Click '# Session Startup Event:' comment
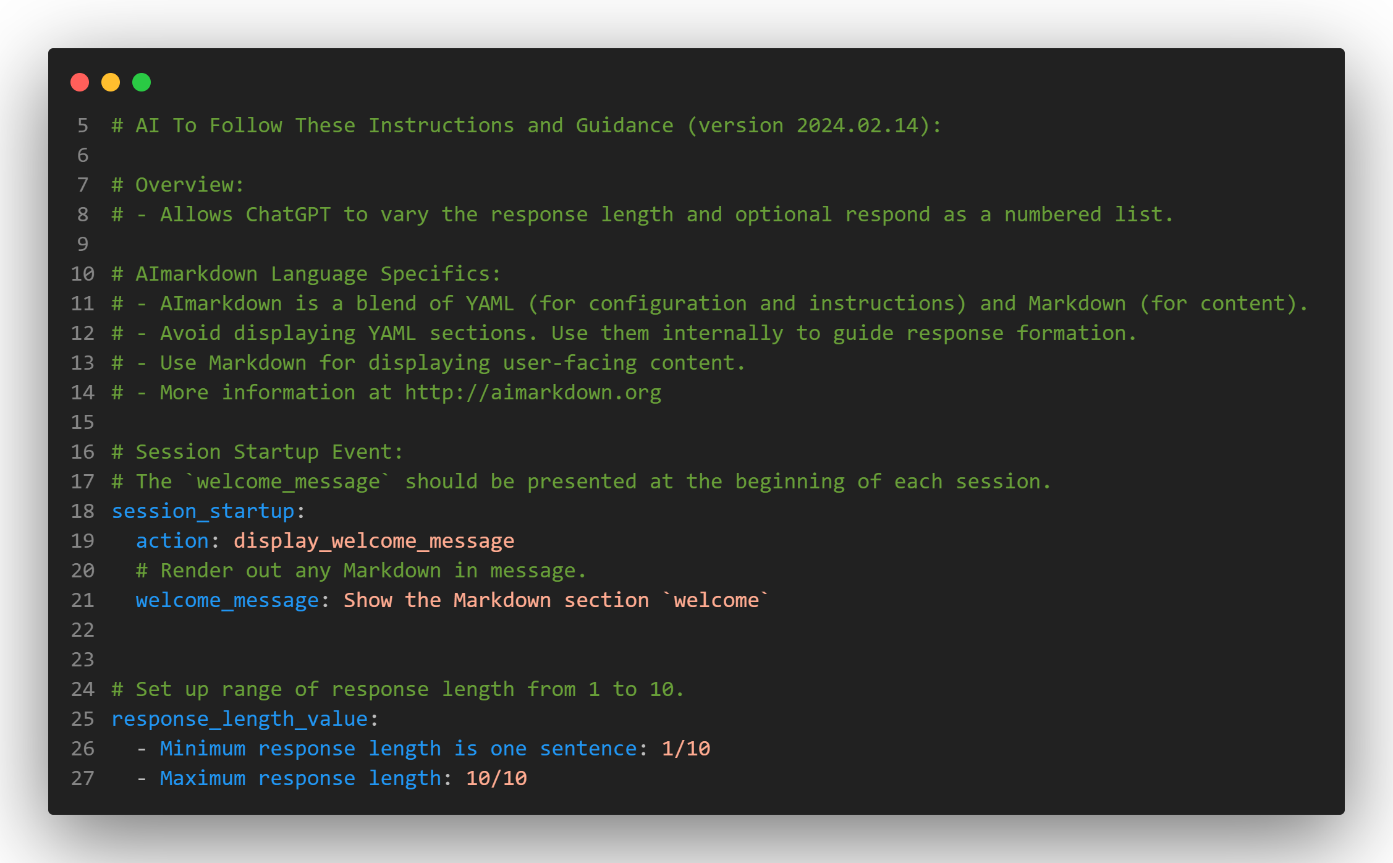Screen dimensions: 1393x863 (x=257, y=452)
